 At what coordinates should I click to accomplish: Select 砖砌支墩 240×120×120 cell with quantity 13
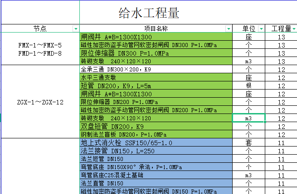click(x=156, y=61)
